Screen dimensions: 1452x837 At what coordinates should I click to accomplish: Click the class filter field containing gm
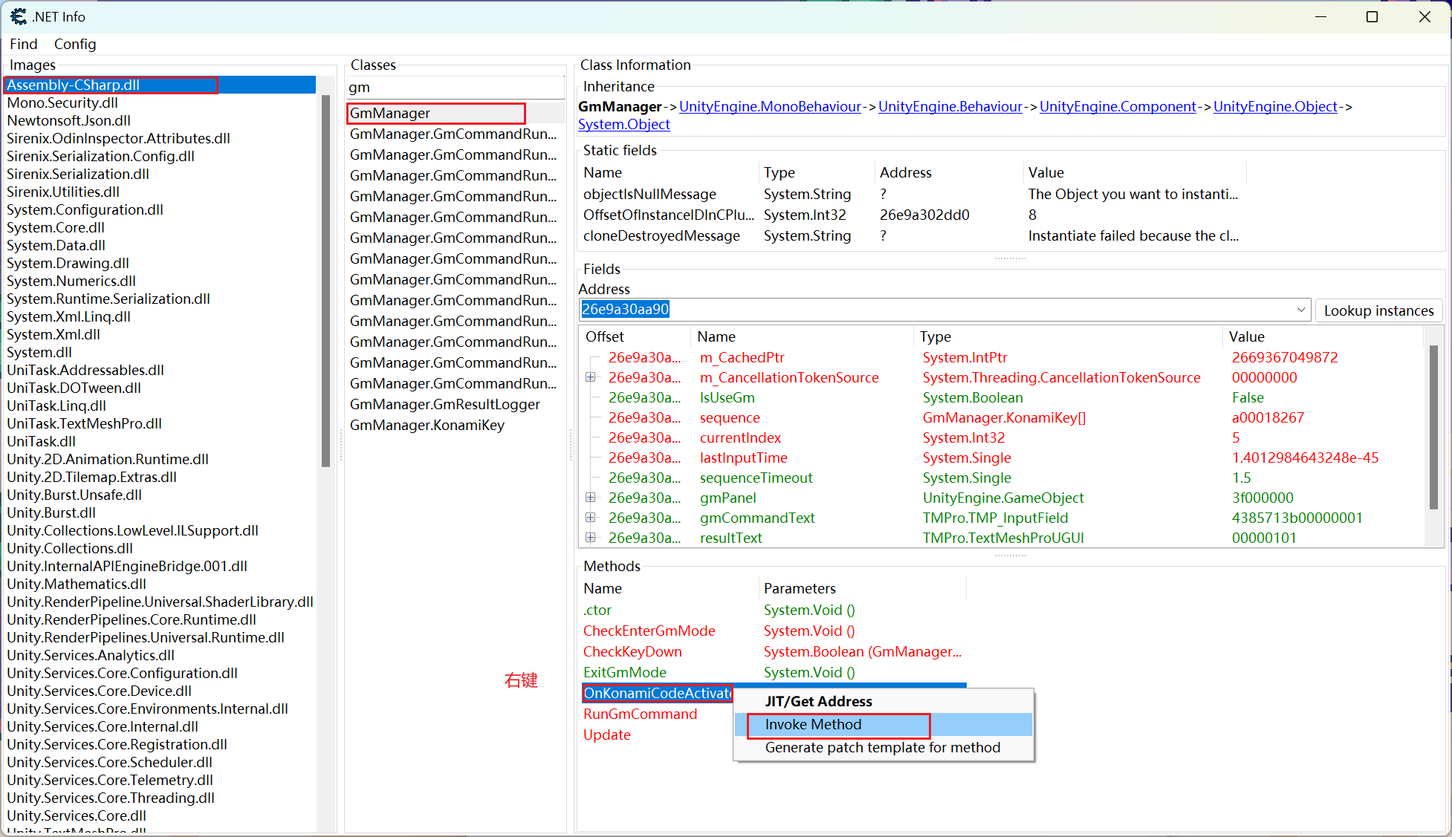point(455,88)
